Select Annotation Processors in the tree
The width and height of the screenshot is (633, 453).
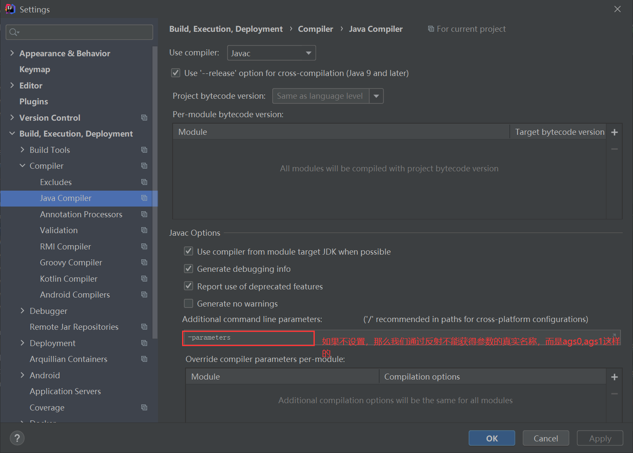pyautogui.click(x=81, y=214)
